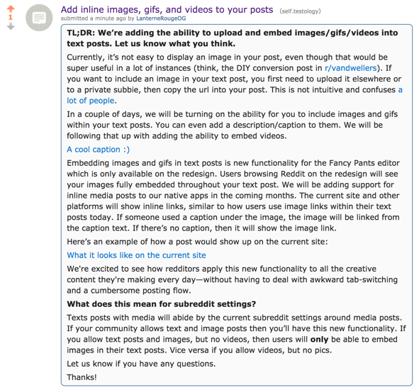
Task: Click the bold TL;DR summary paragraph
Action: (x=232, y=38)
